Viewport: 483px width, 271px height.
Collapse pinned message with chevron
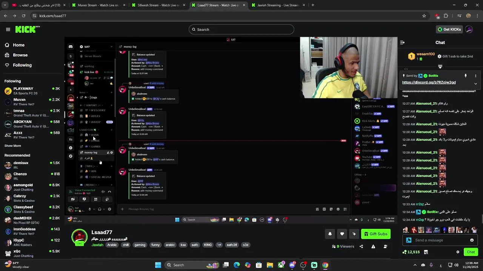(x=475, y=84)
